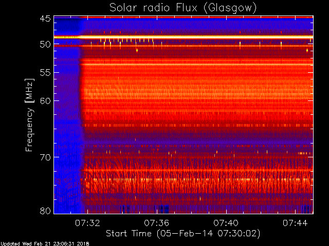Click the 80 frequency tick label
Viewport: 329px width, 246px height.
(45, 211)
